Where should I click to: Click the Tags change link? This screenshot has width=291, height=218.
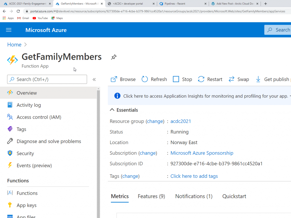130,176
